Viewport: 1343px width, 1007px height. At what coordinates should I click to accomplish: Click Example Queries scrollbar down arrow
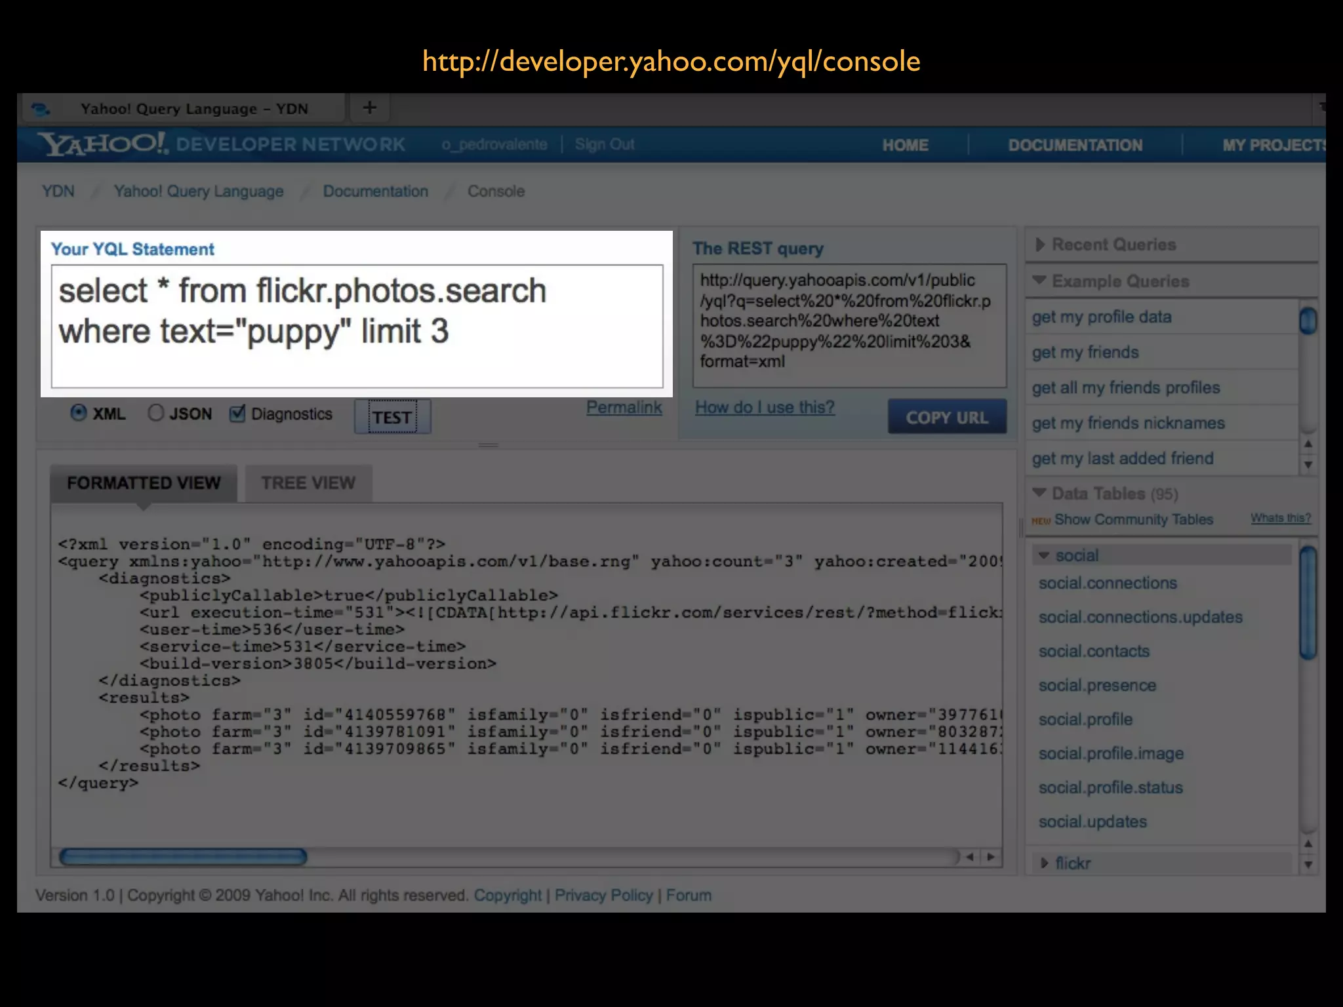(1308, 465)
